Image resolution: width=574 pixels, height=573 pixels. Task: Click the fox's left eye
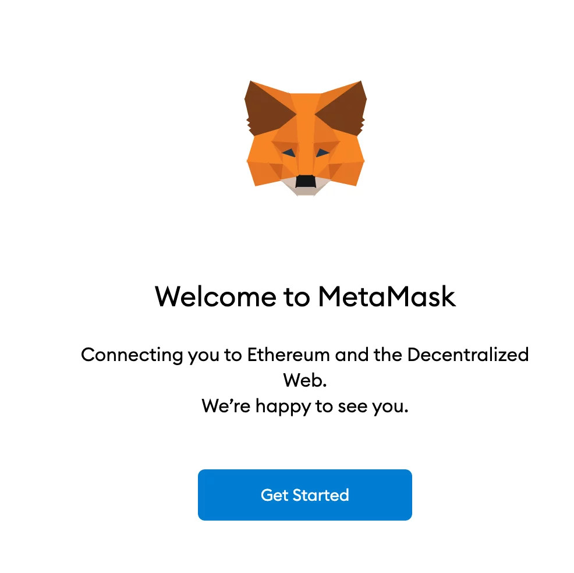(289, 153)
